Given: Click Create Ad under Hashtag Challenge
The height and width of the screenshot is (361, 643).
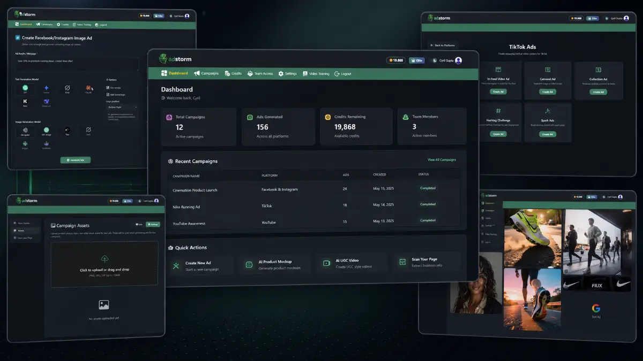Looking at the screenshot, I should 498,134.
